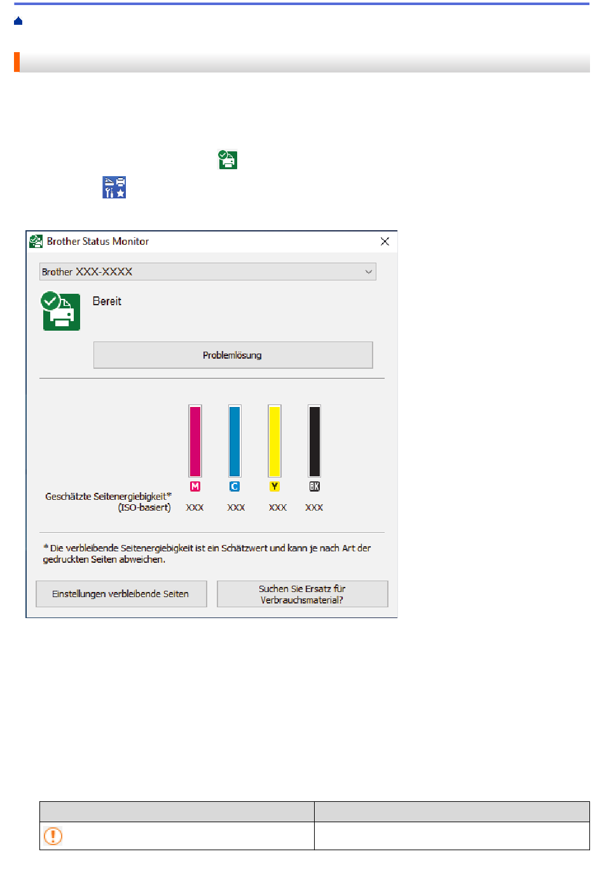Click the Problemlösung button
604x882 pixels.
(x=233, y=355)
